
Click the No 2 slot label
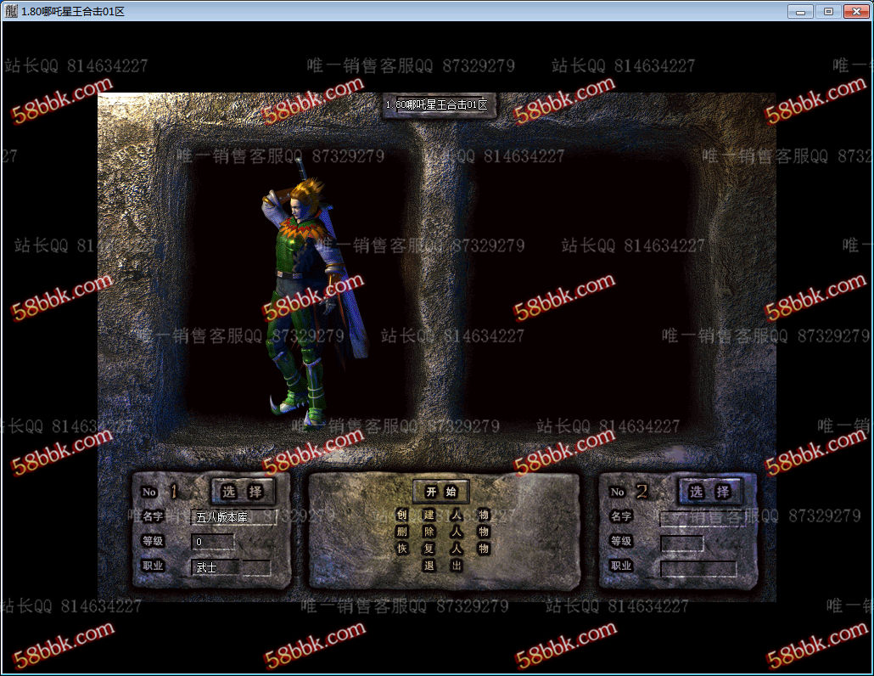[x=630, y=492]
